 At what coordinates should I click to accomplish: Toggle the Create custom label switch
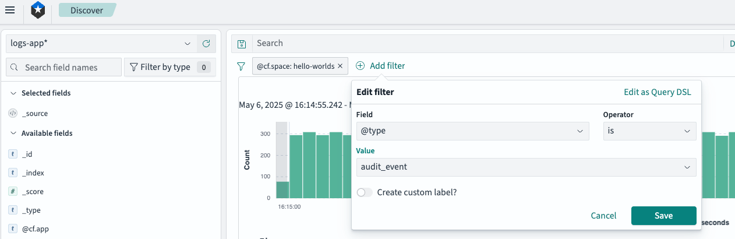pyautogui.click(x=365, y=192)
